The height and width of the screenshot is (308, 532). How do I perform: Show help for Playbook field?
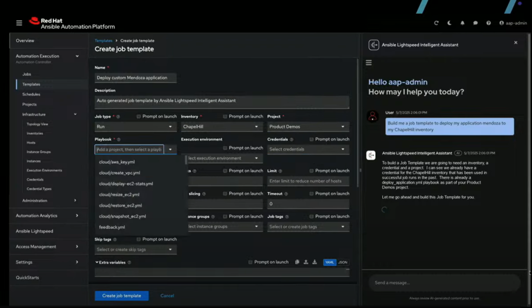[118, 140]
